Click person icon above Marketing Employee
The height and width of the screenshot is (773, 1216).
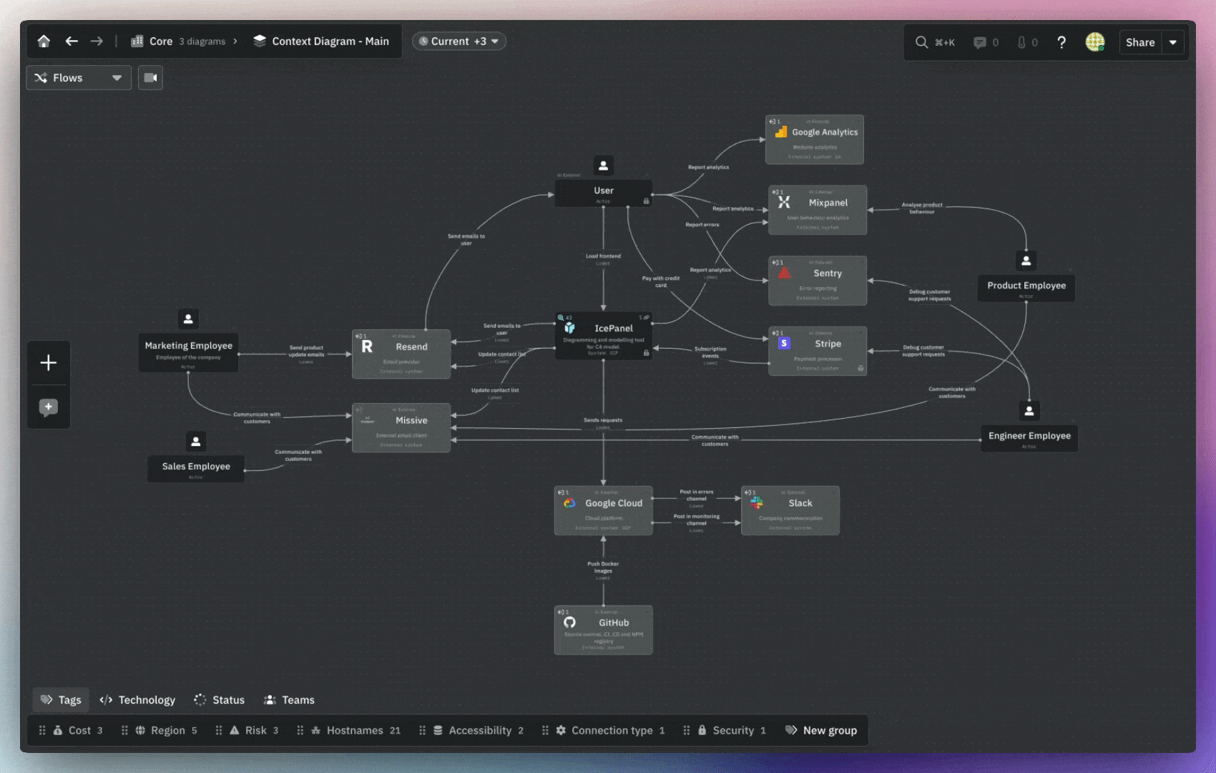188,319
